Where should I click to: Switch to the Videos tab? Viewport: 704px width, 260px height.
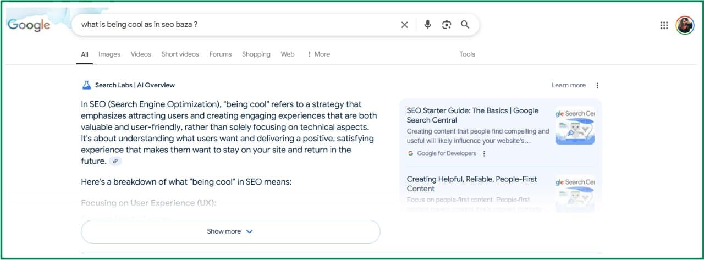coord(141,54)
